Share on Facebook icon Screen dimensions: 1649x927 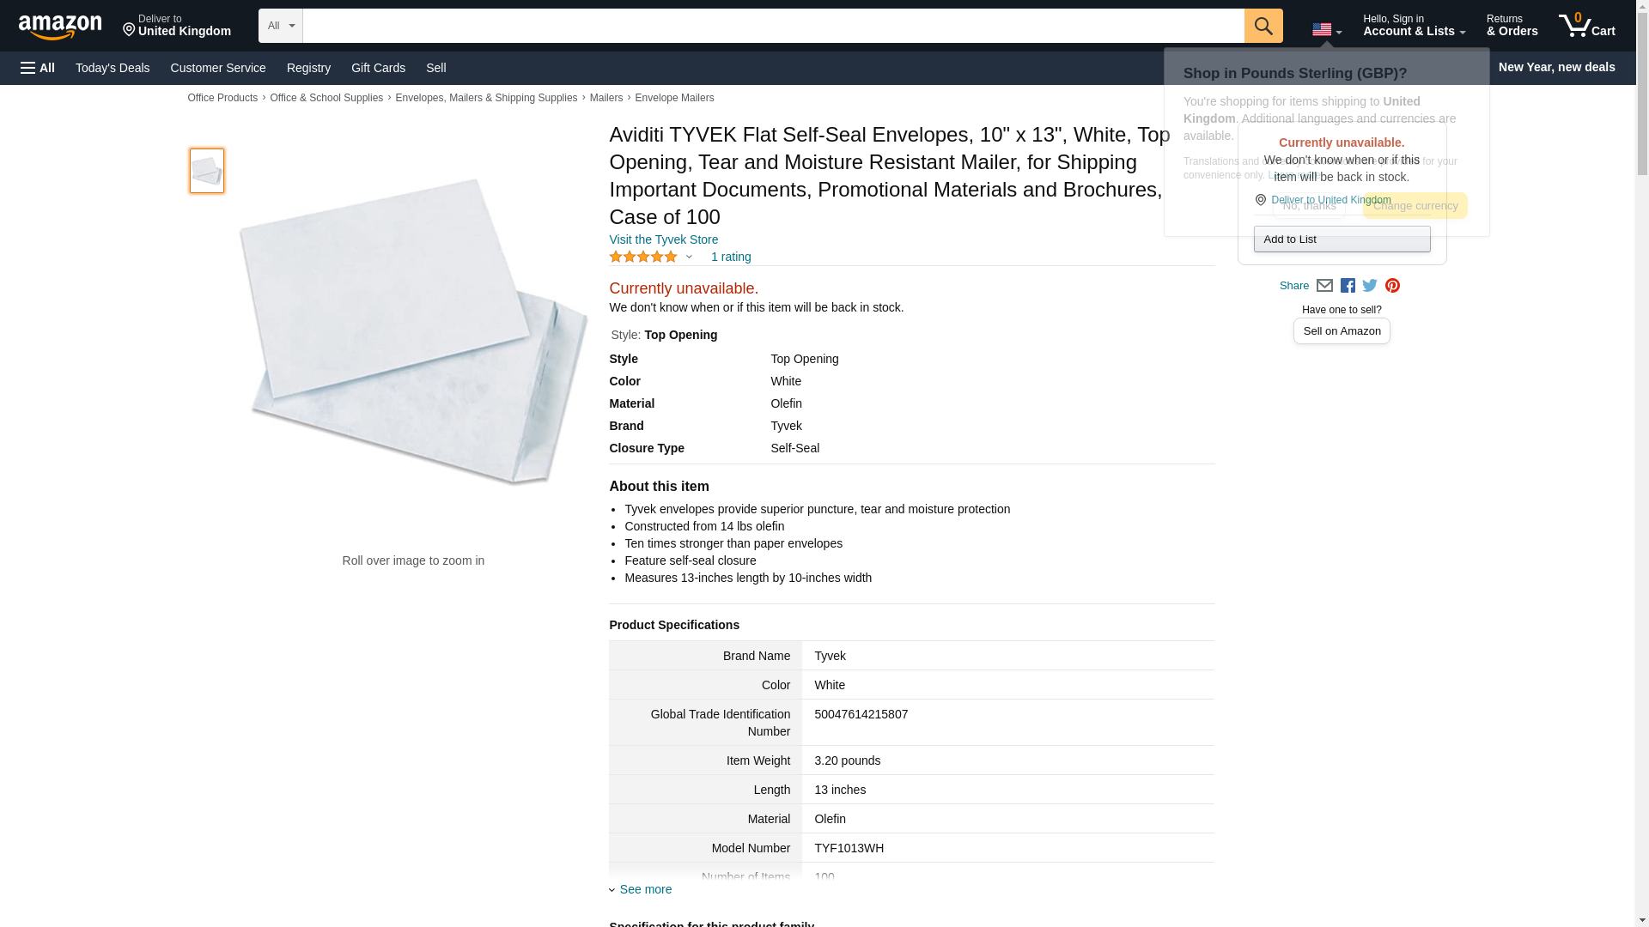pyautogui.click(x=1348, y=286)
